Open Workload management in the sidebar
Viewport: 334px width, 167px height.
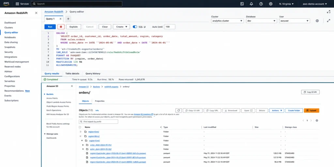[x=17, y=62]
